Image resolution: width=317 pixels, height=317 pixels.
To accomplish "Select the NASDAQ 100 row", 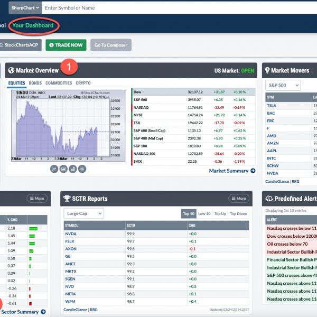I will tap(194, 154).
